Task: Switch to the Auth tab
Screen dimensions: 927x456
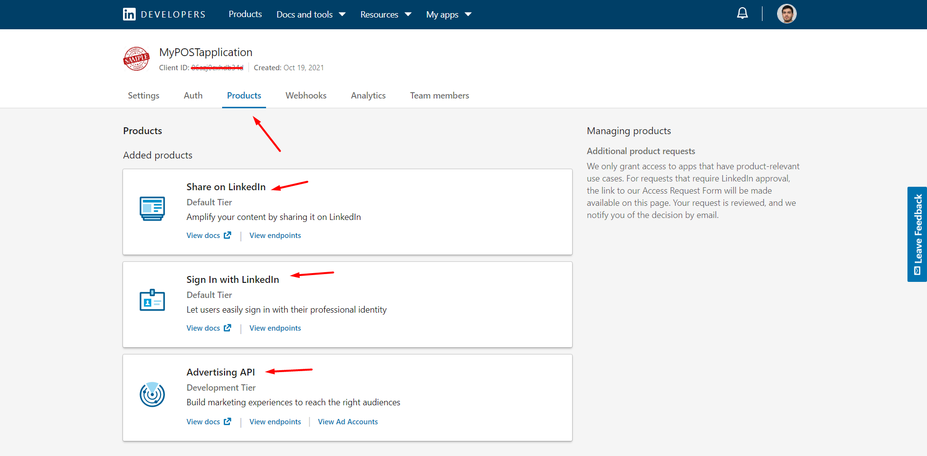Action: tap(193, 96)
